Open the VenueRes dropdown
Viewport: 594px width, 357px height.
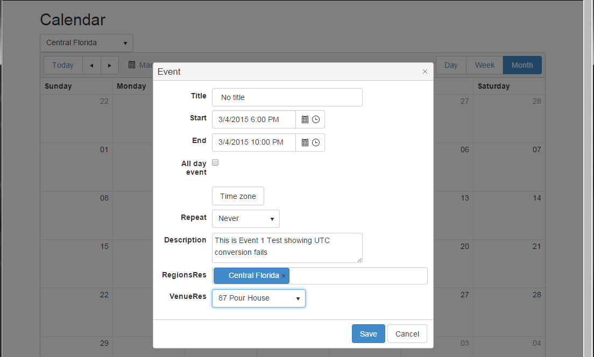[259, 298]
